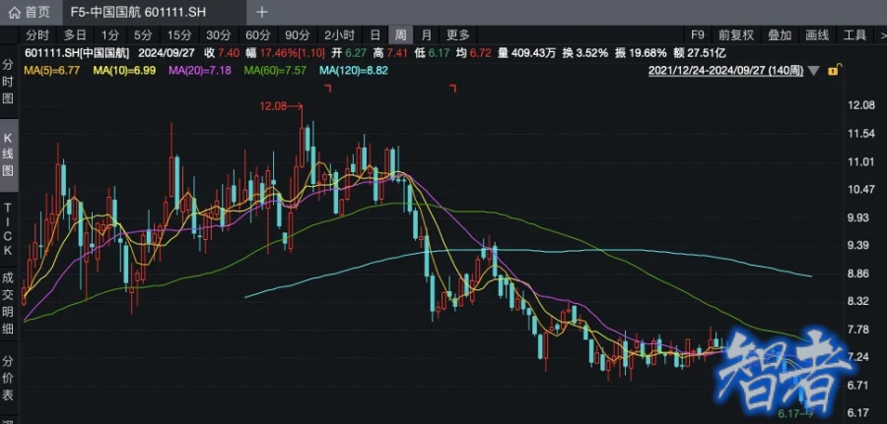Click the MA(120)=8.82 indicator label
The height and width of the screenshot is (424, 887).
point(354,71)
